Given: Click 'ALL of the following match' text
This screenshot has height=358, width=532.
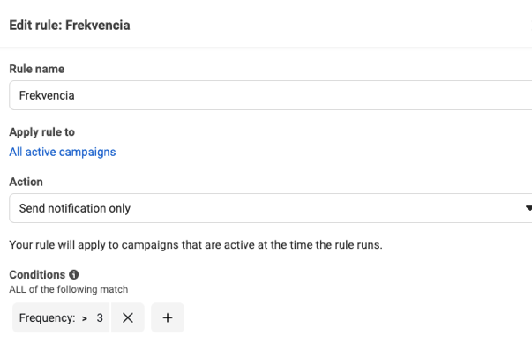Looking at the screenshot, I should tap(69, 289).
